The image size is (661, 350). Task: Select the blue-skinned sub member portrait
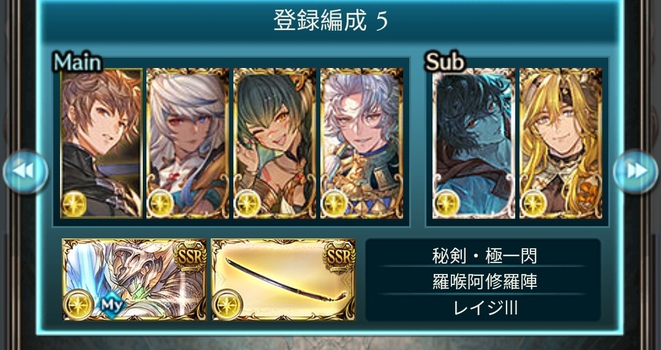tap(474, 143)
